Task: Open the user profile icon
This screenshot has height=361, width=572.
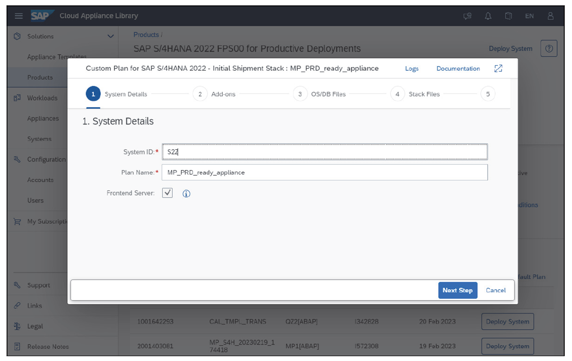Action: click(x=550, y=16)
